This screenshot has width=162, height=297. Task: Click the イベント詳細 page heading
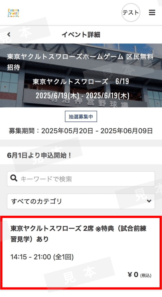pos(81,35)
